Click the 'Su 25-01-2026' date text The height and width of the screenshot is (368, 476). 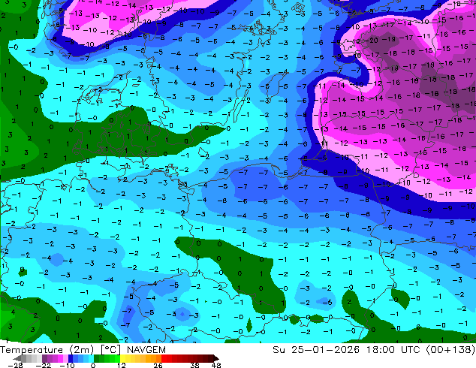(316, 350)
